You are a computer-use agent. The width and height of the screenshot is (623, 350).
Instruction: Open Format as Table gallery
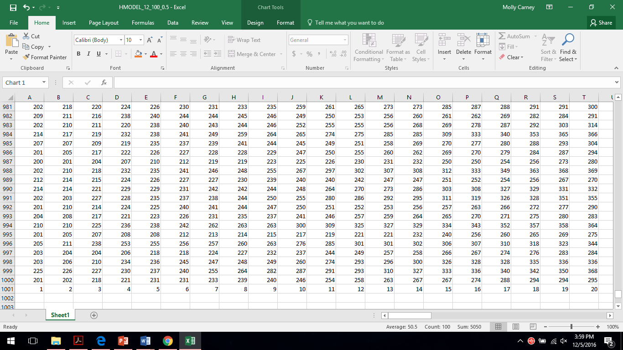click(398, 47)
